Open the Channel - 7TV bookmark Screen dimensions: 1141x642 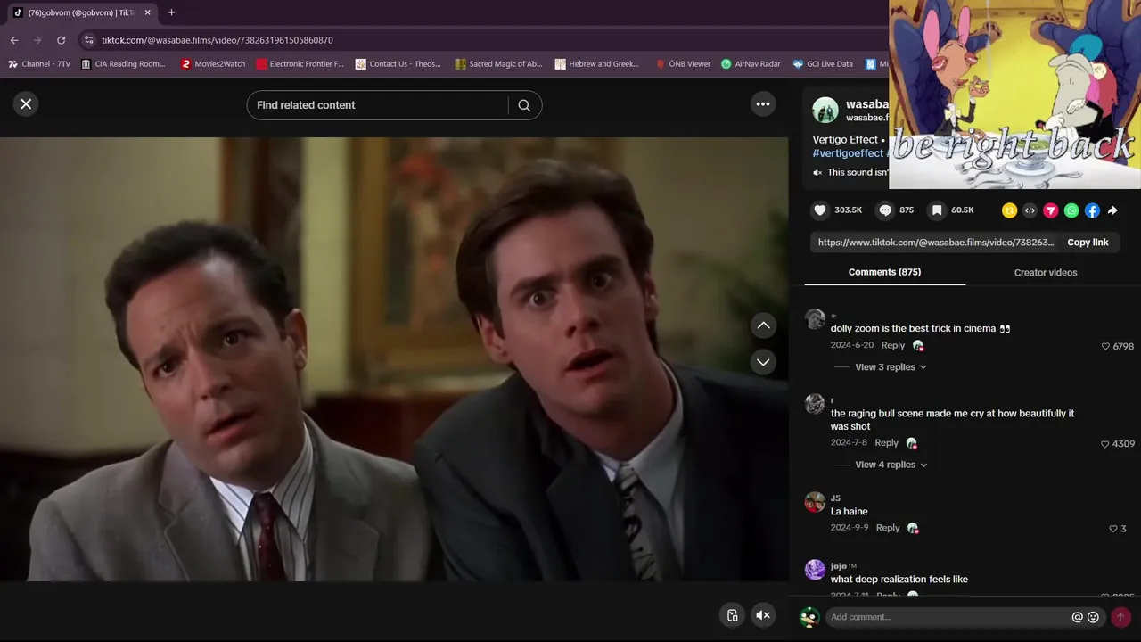39,64
